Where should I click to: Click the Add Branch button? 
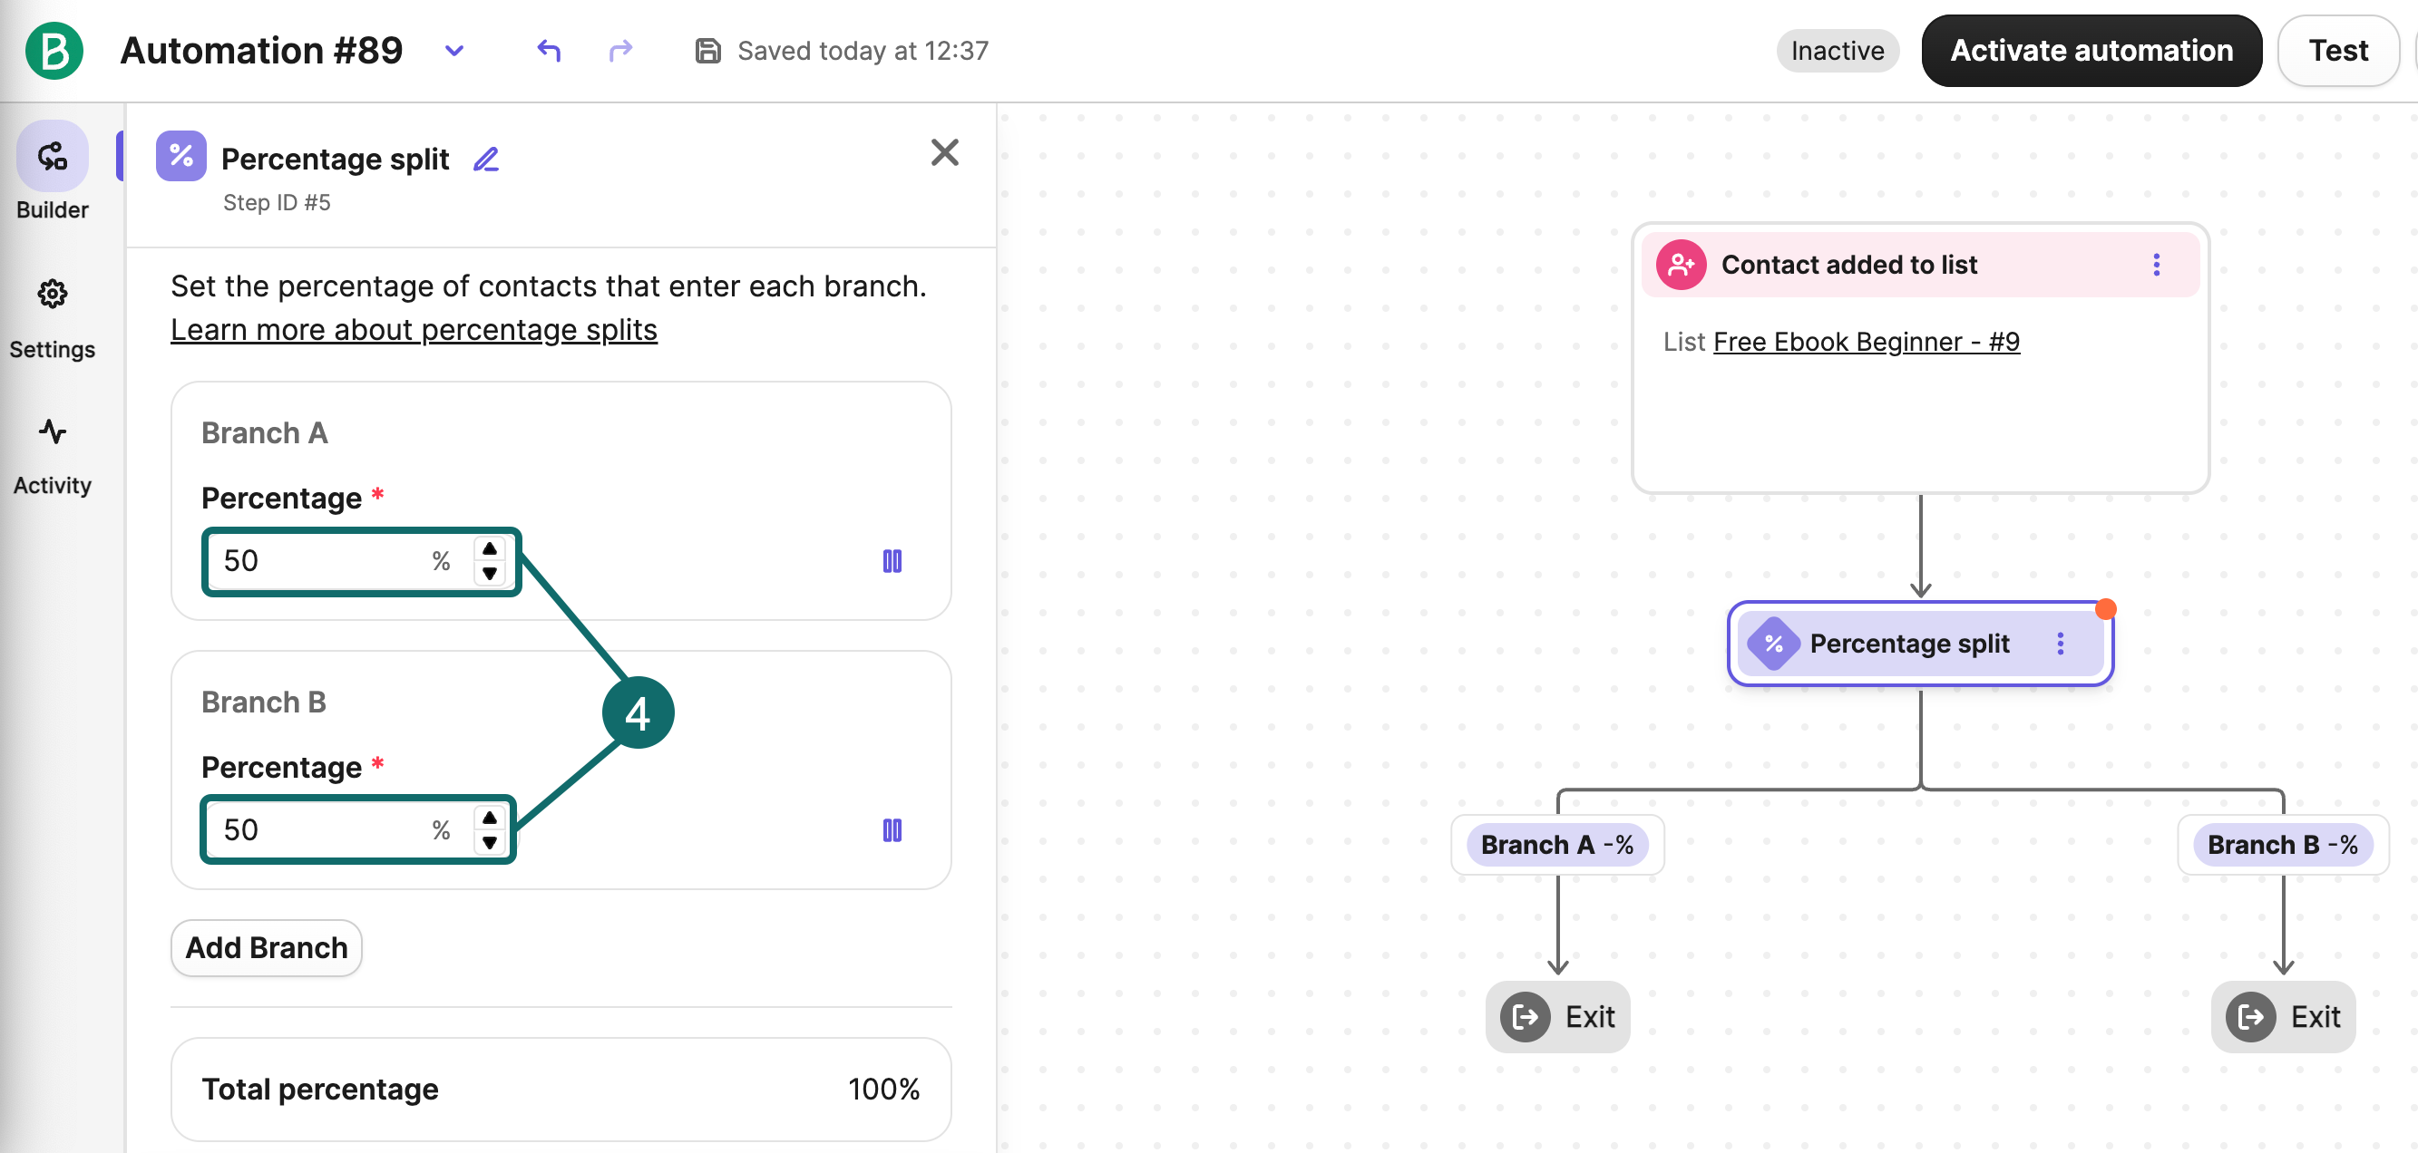[x=267, y=947]
